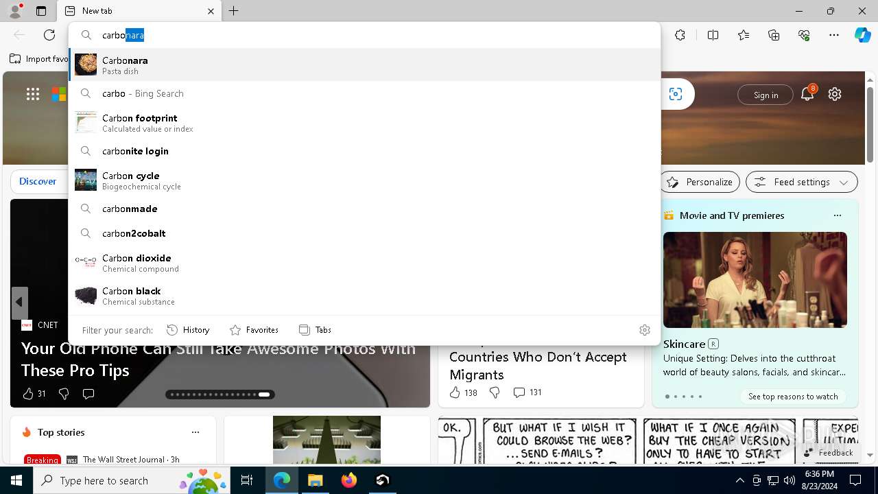The width and height of the screenshot is (878, 494).
Task: Select carbo - Bing Search suggestion
Action: [364, 93]
